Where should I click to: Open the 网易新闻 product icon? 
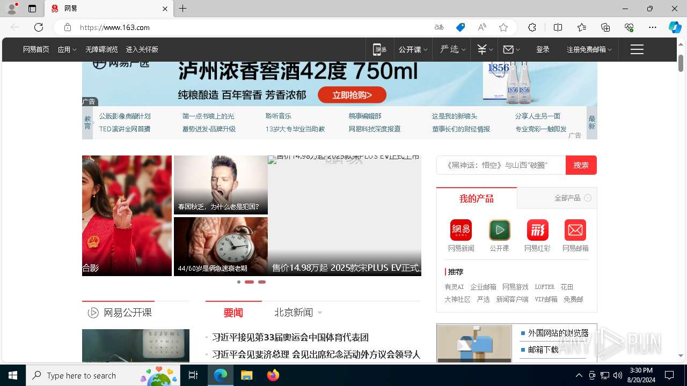461,230
